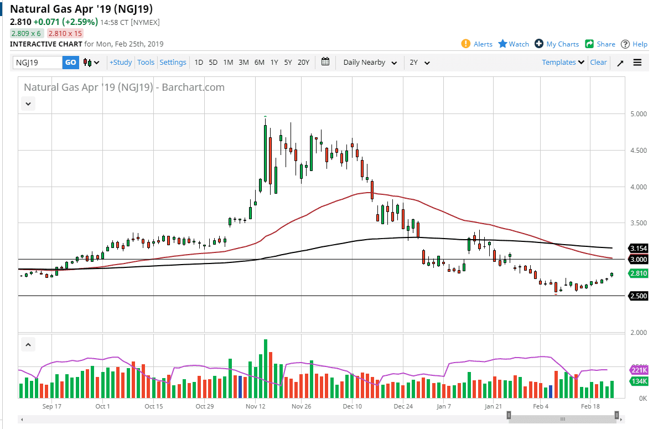This screenshot has width=653, height=429.
Task: Open the hamburger menu icon
Action: [x=638, y=63]
